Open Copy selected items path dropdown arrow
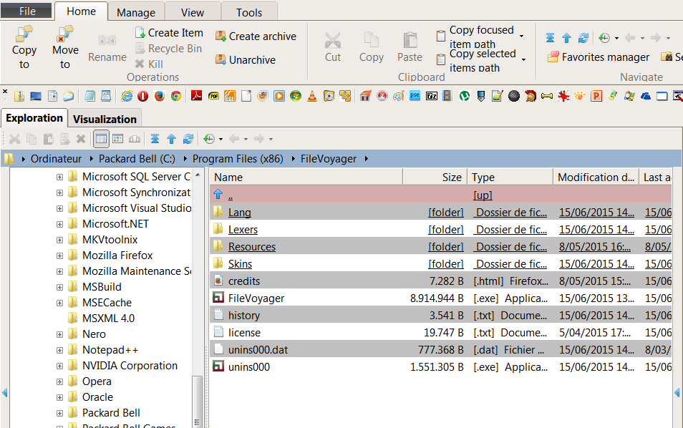 pyautogui.click(x=523, y=59)
